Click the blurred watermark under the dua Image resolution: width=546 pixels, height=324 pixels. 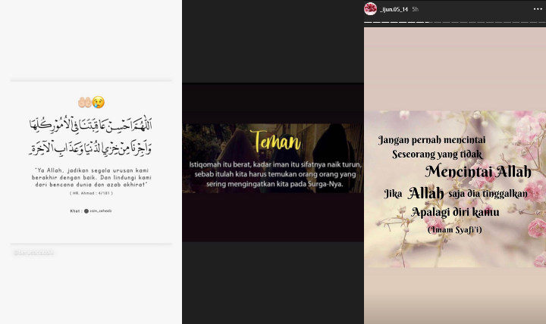pos(34,252)
